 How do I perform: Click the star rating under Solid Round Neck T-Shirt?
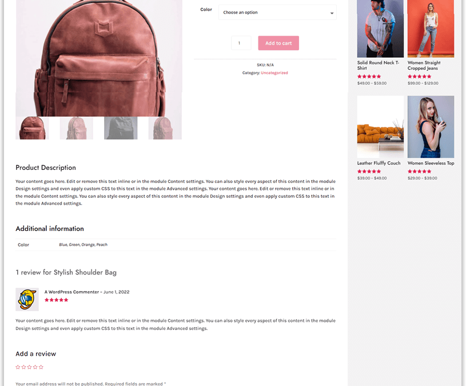pyautogui.click(x=369, y=77)
